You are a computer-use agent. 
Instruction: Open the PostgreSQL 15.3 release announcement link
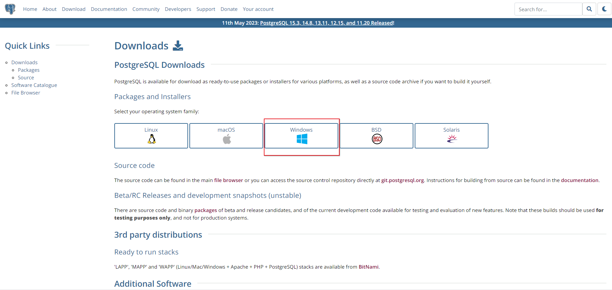pos(327,23)
